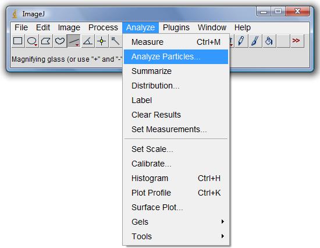Choose Clear Results in menu
Viewport: 320px width, 248px height.
[176, 115]
